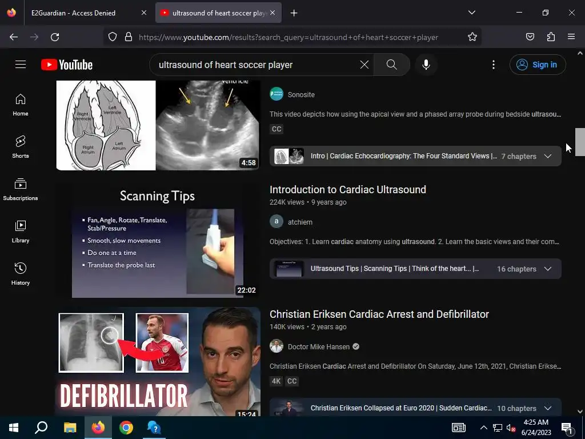
Task: Click the scrollbar down arrow
Action: point(580,412)
